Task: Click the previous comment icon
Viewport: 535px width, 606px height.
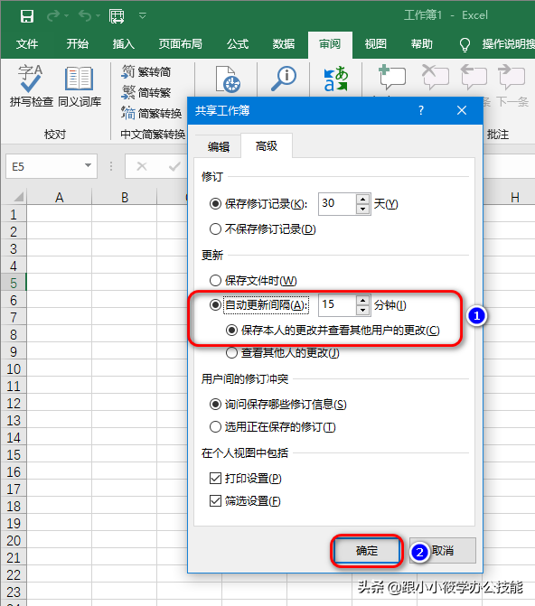Action: coord(474,76)
